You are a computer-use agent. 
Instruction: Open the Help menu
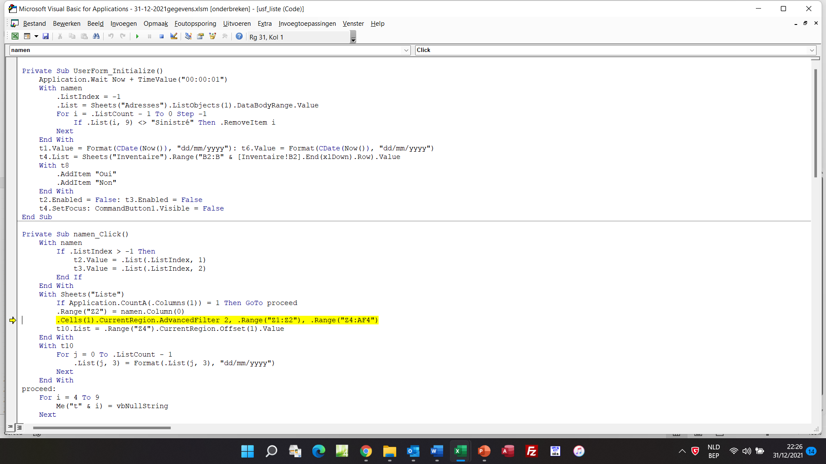click(378, 24)
